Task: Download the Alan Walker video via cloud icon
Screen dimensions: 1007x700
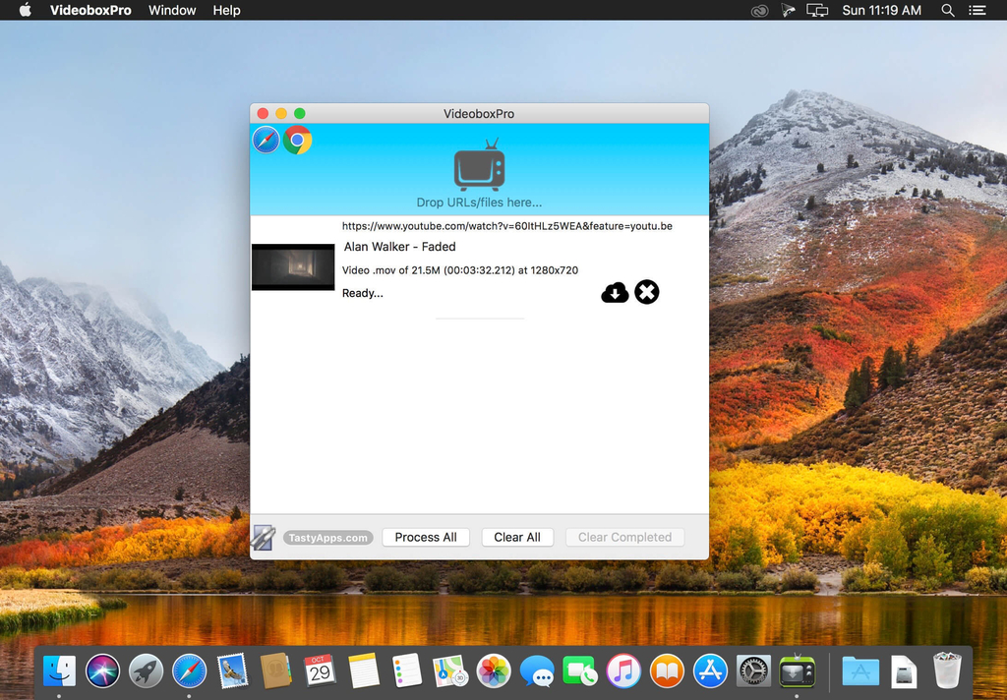Action: tap(615, 292)
